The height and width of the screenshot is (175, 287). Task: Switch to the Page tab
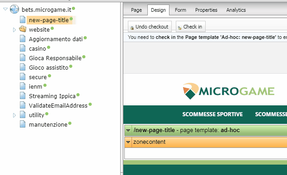coord(136,10)
